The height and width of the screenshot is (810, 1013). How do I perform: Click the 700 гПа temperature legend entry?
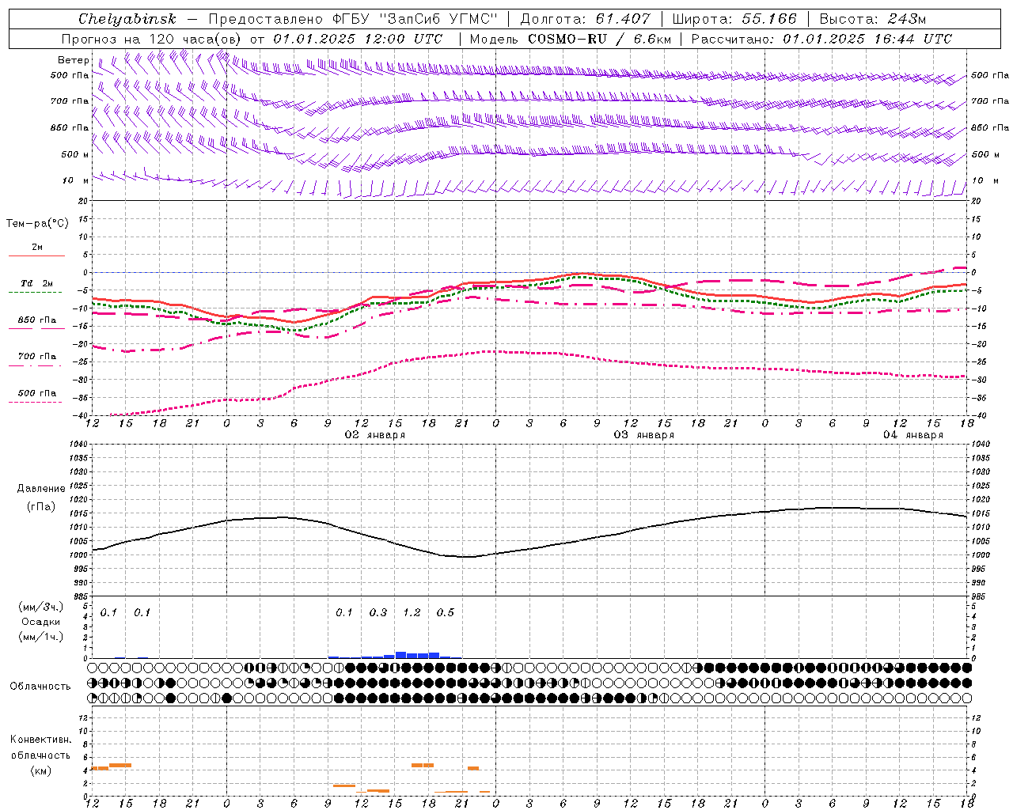[37, 356]
